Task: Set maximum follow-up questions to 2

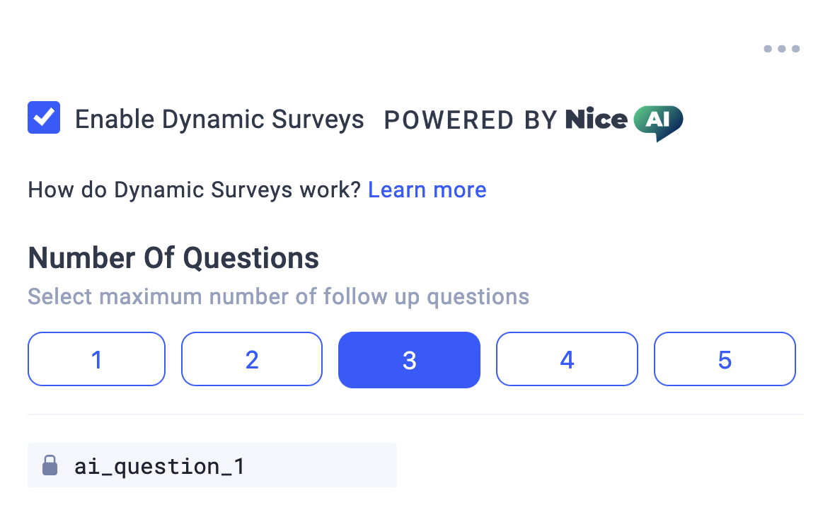Action: click(252, 359)
